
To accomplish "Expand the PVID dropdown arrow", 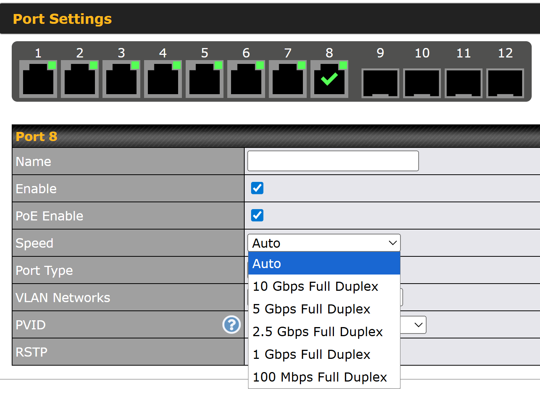I will [418, 325].
